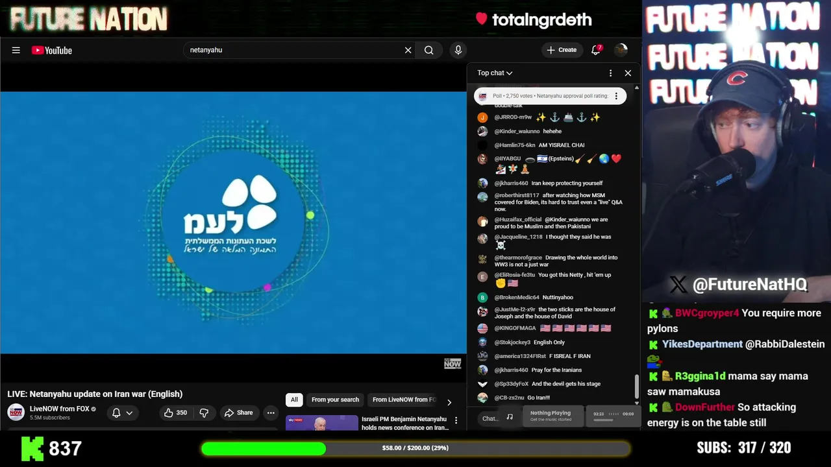The height and width of the screenshot is (467, 831).
Task: Click the music note widget icon
Action: tap(510, 417)
